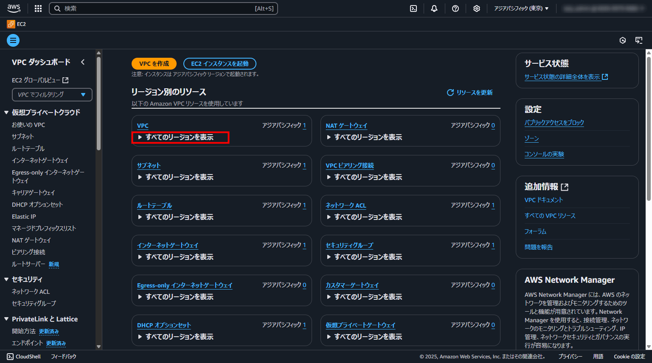
Task: Open キャリアゲートウェイ in sidebar navigation
Action: point(34,193)
